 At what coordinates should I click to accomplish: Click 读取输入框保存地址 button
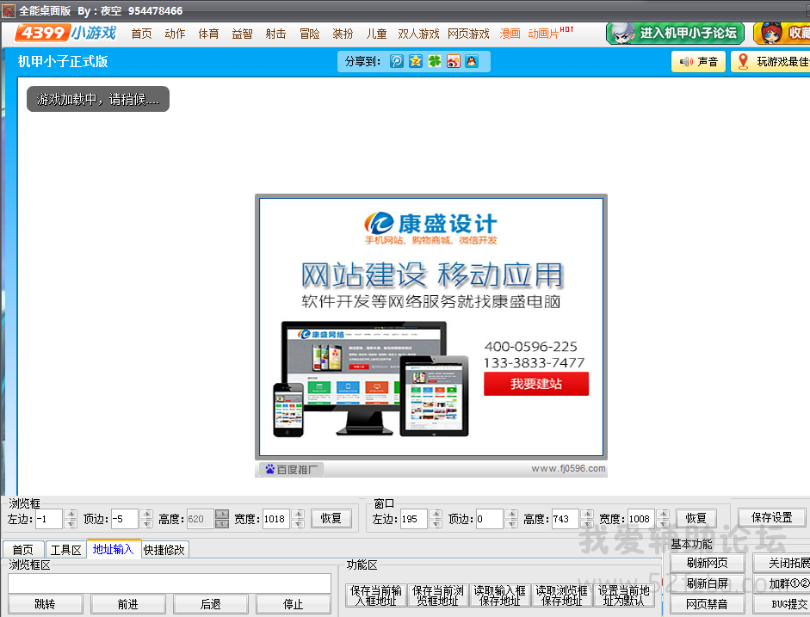(x=499, y=595)
